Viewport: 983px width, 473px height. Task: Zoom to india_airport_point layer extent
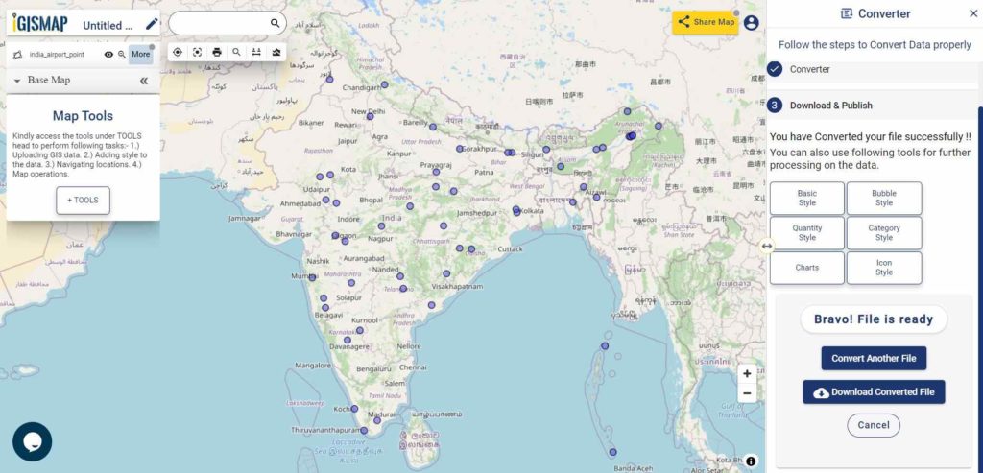pyautogui.click(x=122, y=55)
